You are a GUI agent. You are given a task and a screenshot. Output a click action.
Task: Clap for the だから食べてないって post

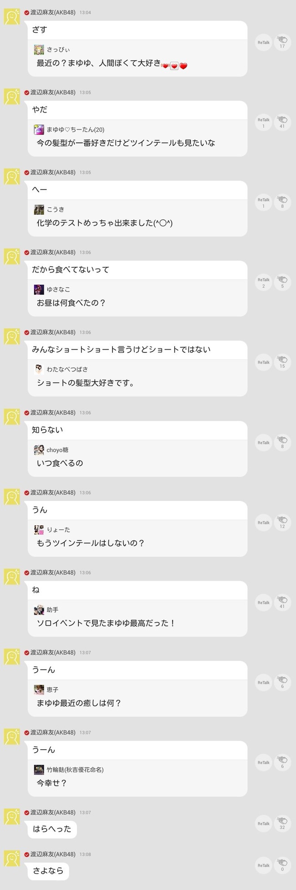click(282, 283)
